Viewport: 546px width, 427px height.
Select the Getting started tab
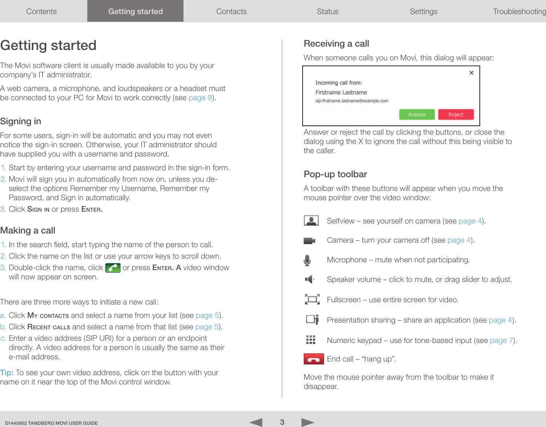click(x=135, y=11)
